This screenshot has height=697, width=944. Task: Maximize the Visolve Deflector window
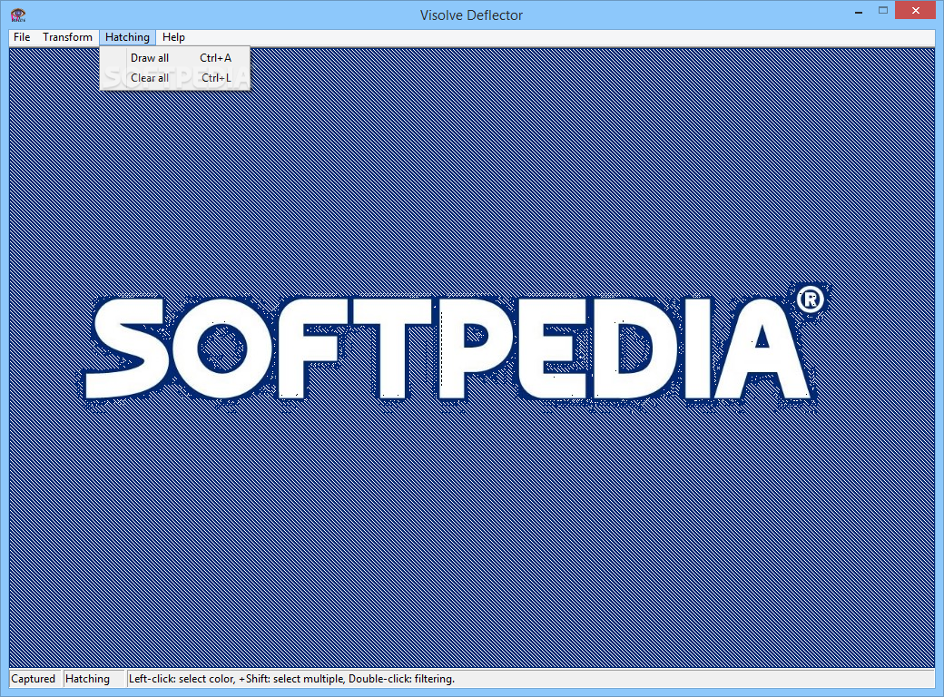pyautogui.click(x=882, y=11)
